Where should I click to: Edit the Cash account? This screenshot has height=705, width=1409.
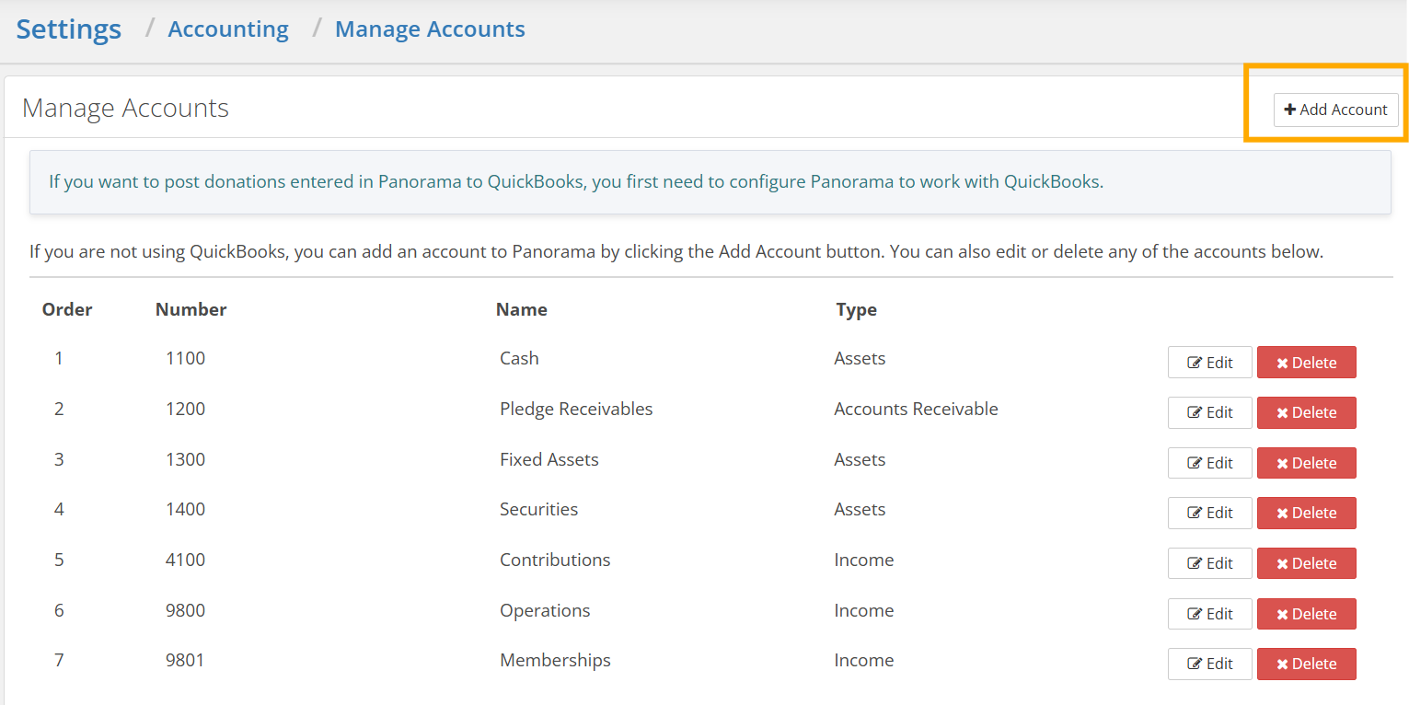click(1210, 363)
